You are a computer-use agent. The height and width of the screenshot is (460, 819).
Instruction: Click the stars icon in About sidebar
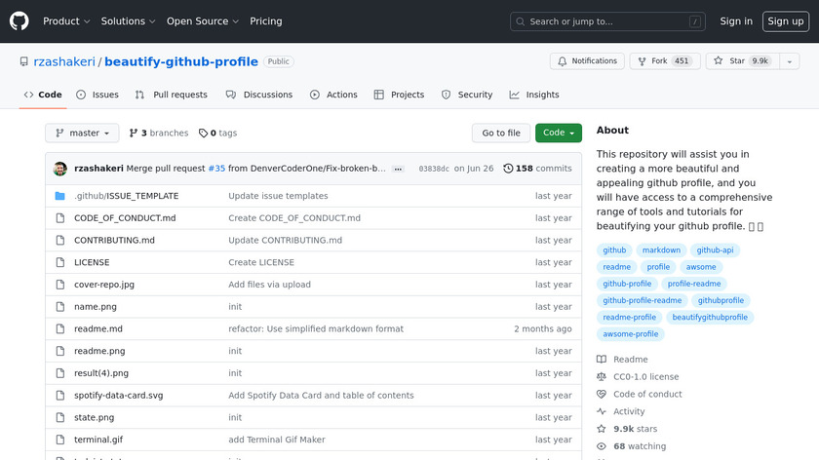[602, 429]
